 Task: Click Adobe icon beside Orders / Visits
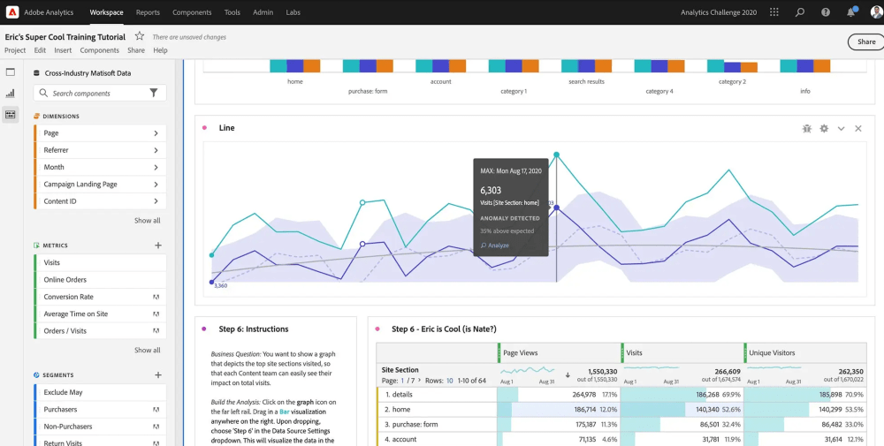[x=156, y=331]
